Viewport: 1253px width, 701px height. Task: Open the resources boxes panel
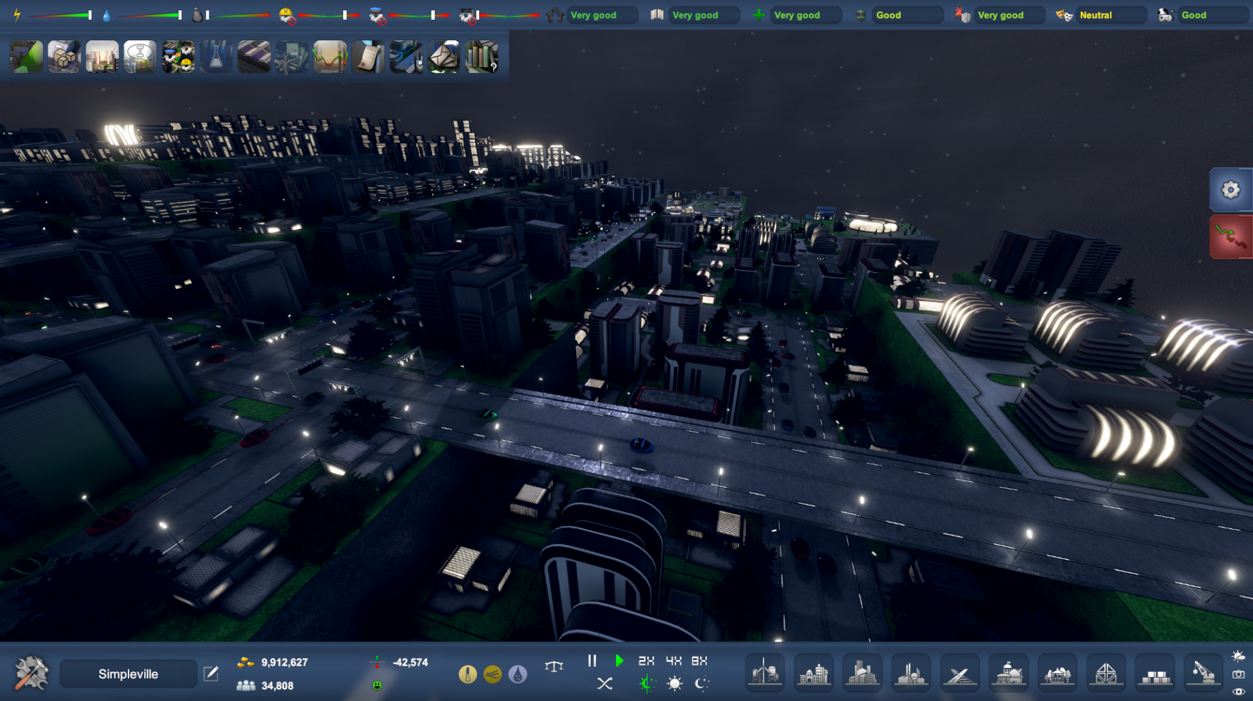pos(64,57)
